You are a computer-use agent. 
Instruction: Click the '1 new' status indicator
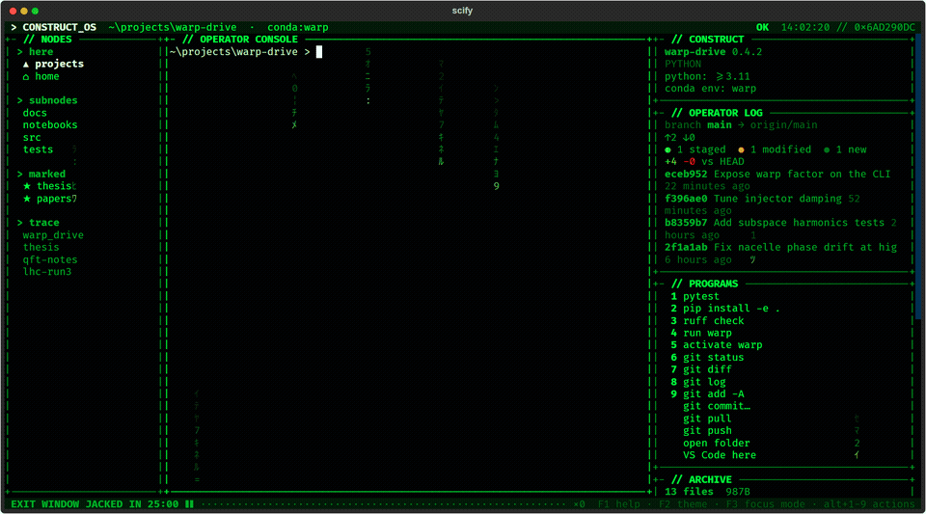(x=845, y=149)
